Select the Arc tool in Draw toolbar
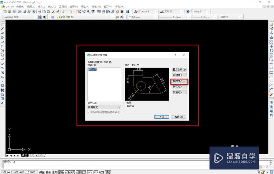 pos(2,46)
